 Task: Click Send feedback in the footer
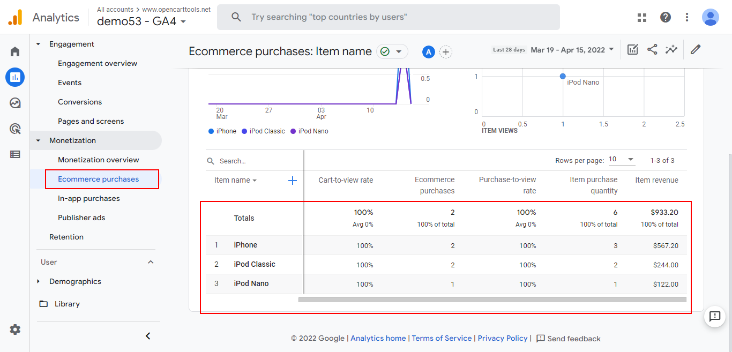click(569, 339)
